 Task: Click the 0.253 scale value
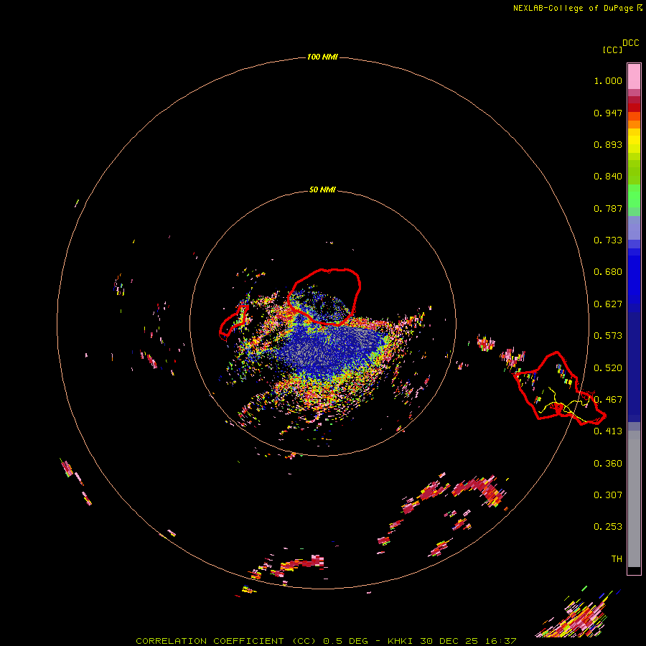coord(608,527)
